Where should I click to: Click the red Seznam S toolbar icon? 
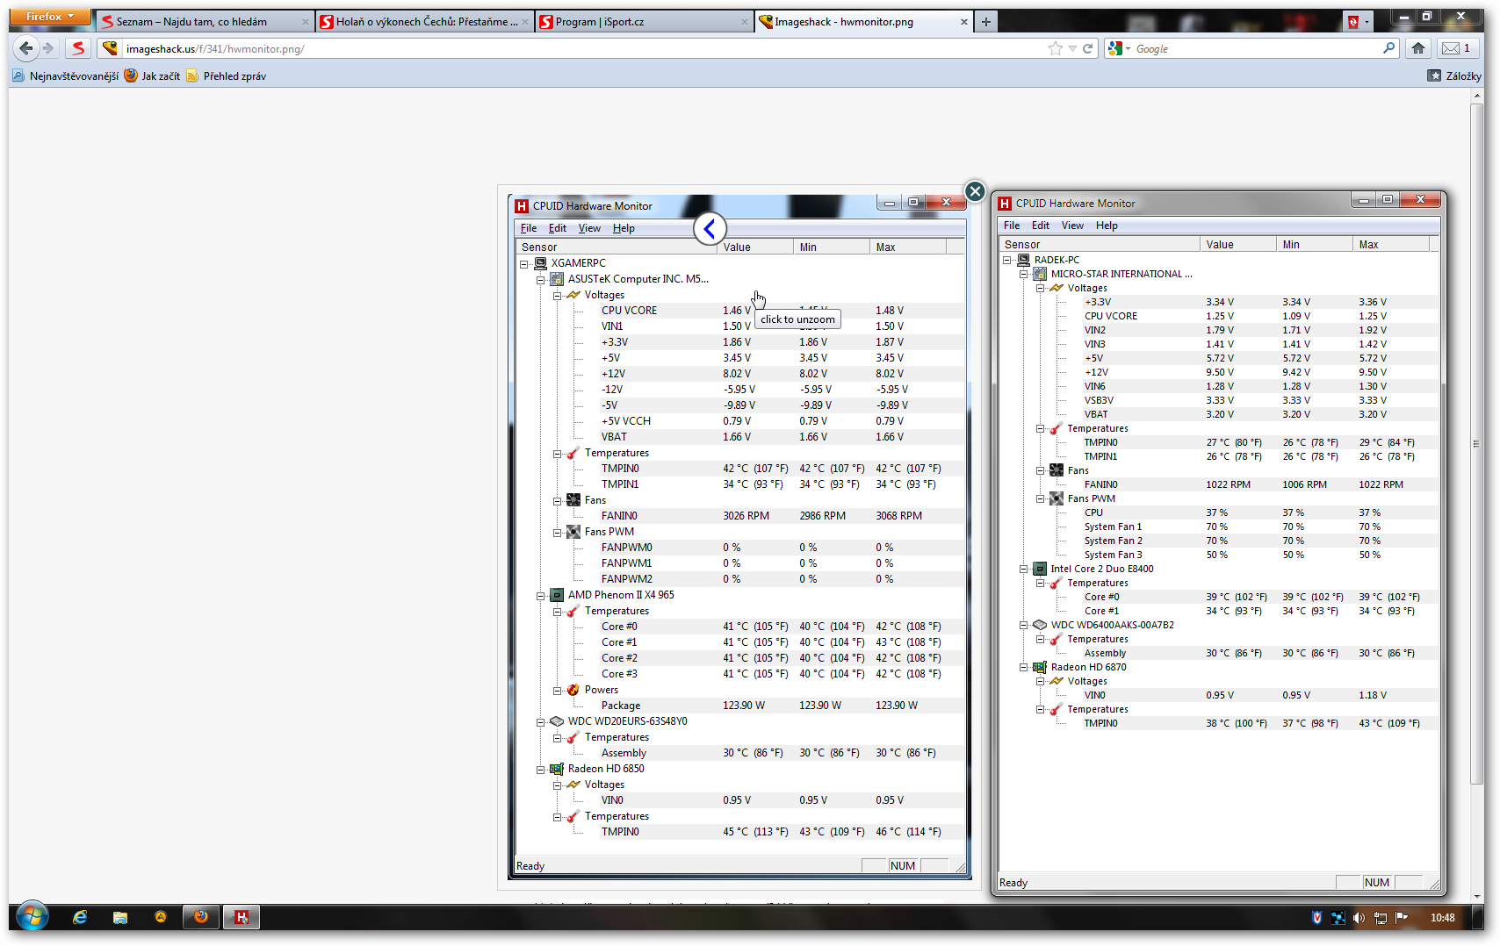(x=78, y=48)
